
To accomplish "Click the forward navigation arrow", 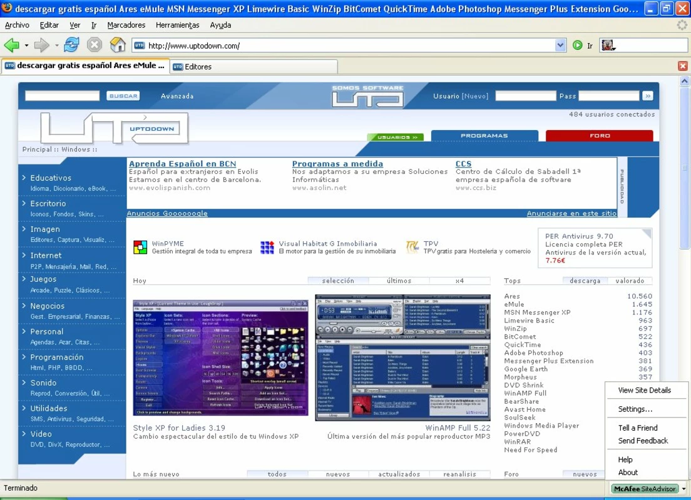I will 41,45.
